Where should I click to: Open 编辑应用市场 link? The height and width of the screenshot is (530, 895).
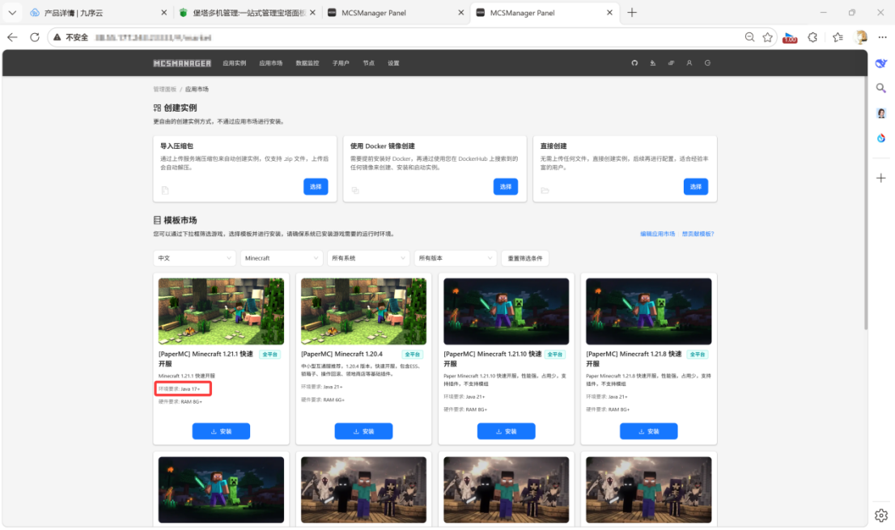tap(658, 234)
